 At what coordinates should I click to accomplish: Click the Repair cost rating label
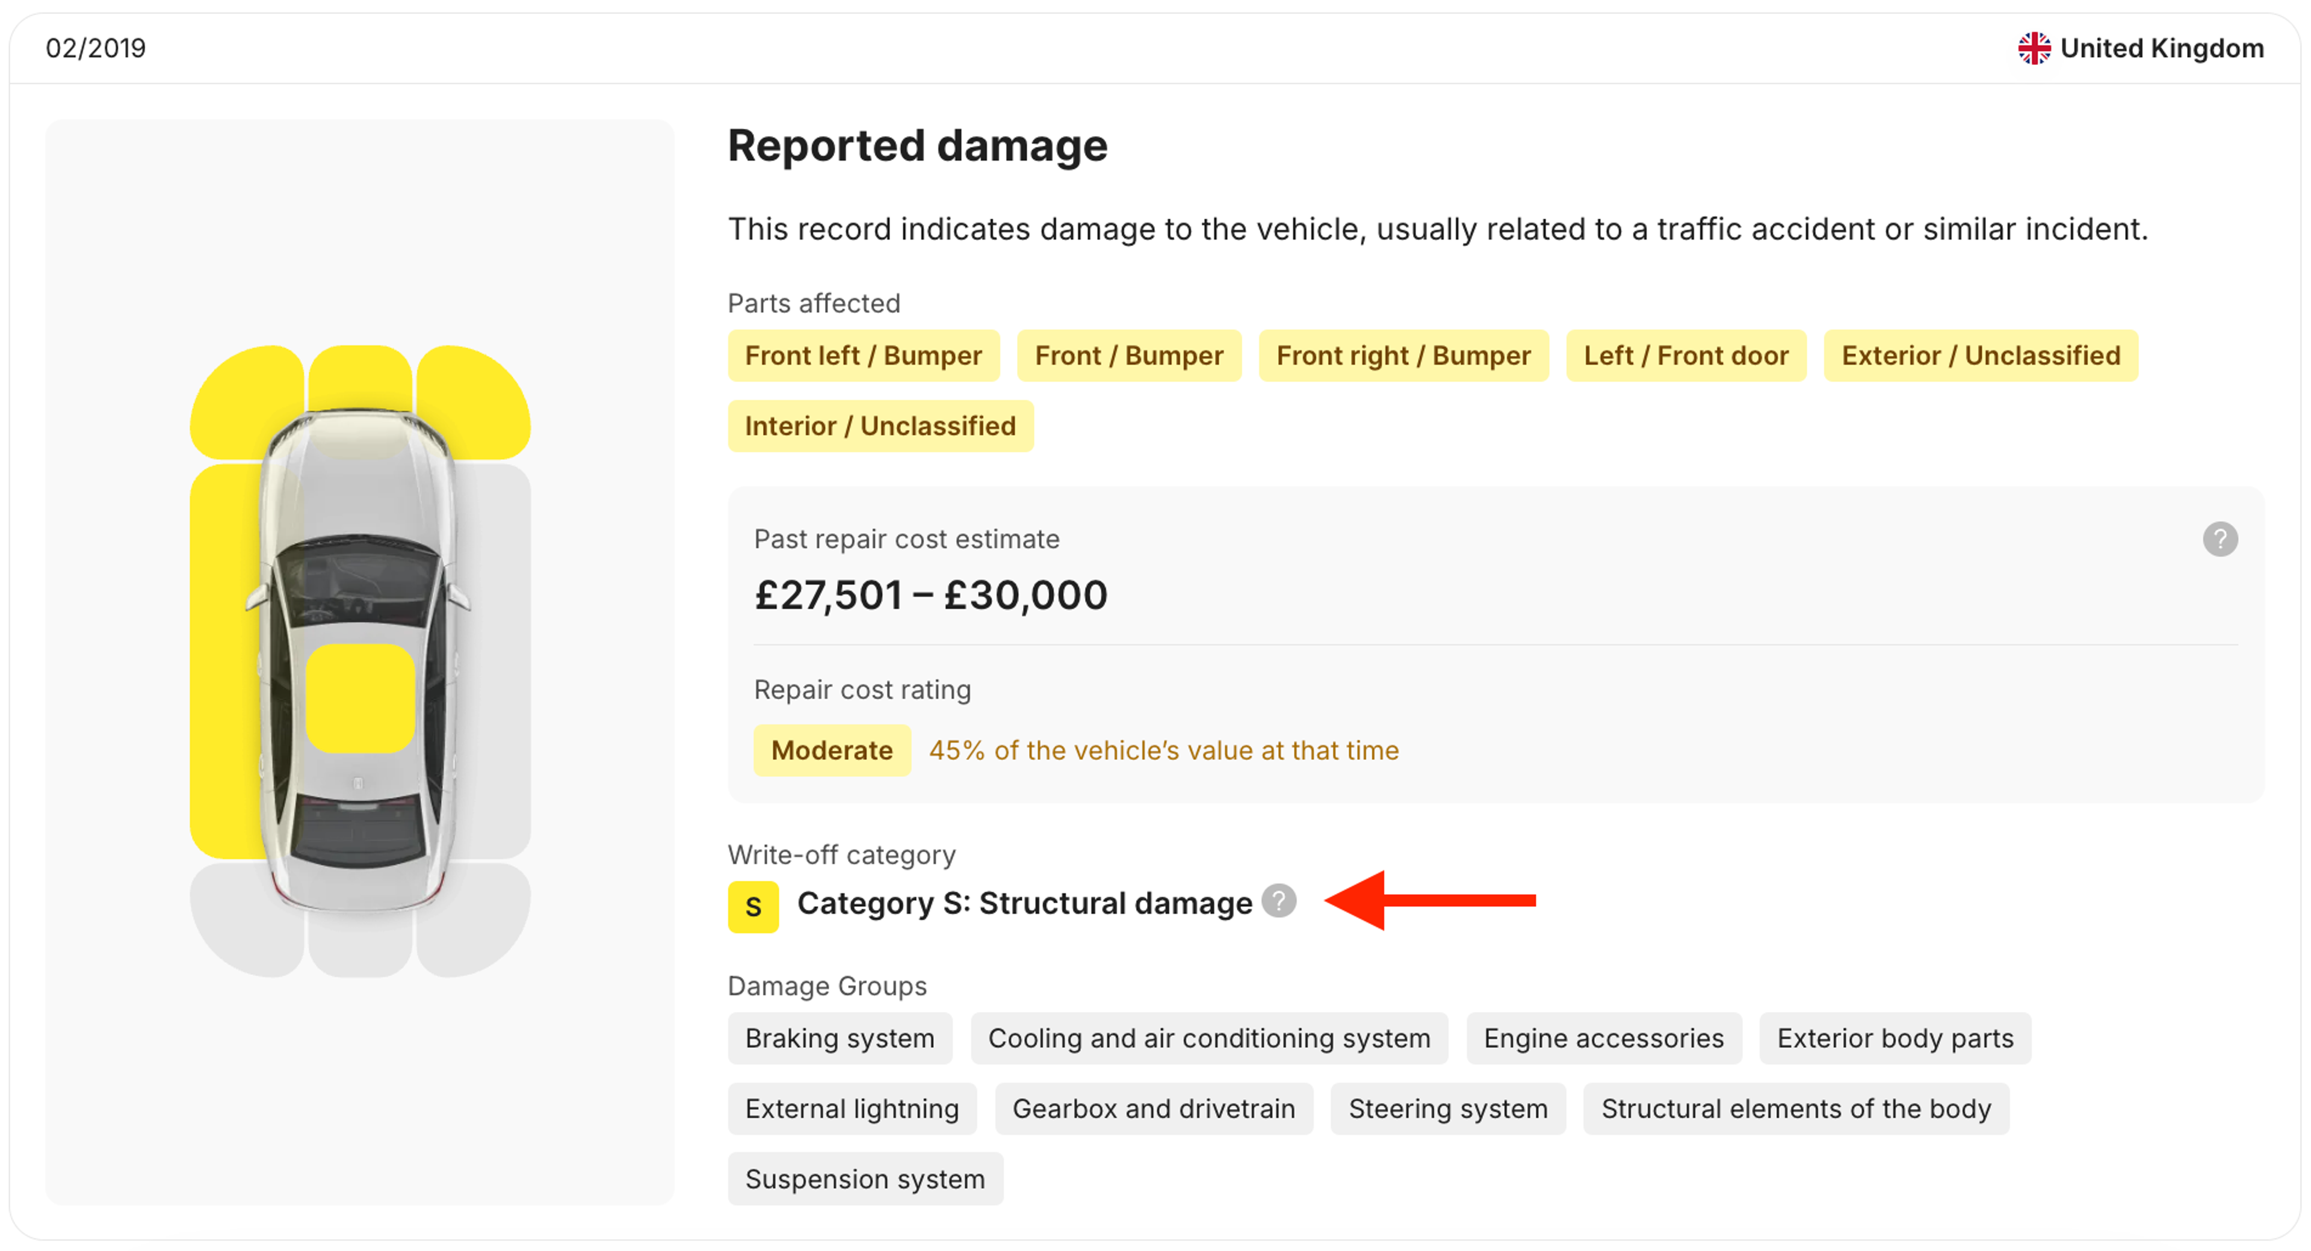click(862, 690)
